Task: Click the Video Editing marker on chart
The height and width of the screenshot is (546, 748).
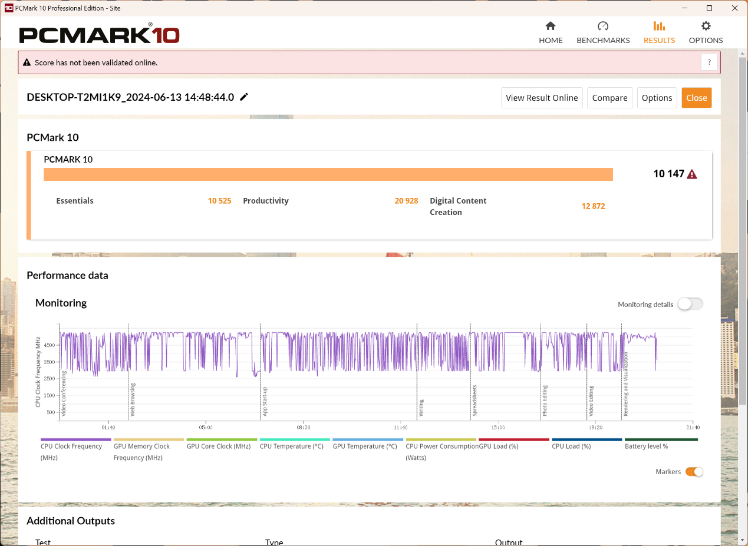Action: tap(591, 402)
